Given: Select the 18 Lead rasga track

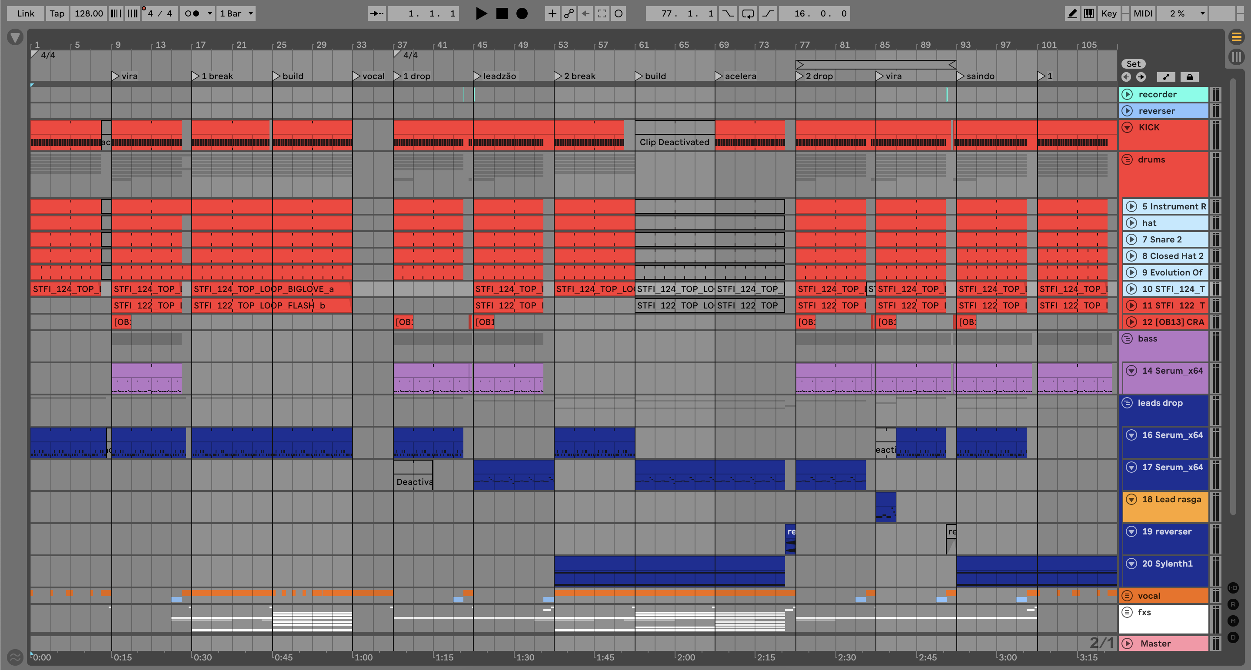Looking at the screenshot, I should click(x=1171, y=499).
